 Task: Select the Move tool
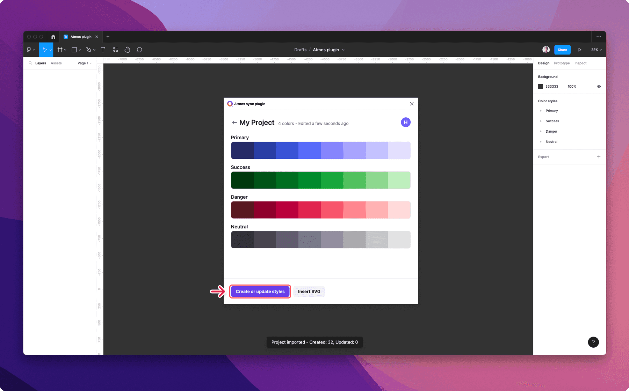coord(46,50)
